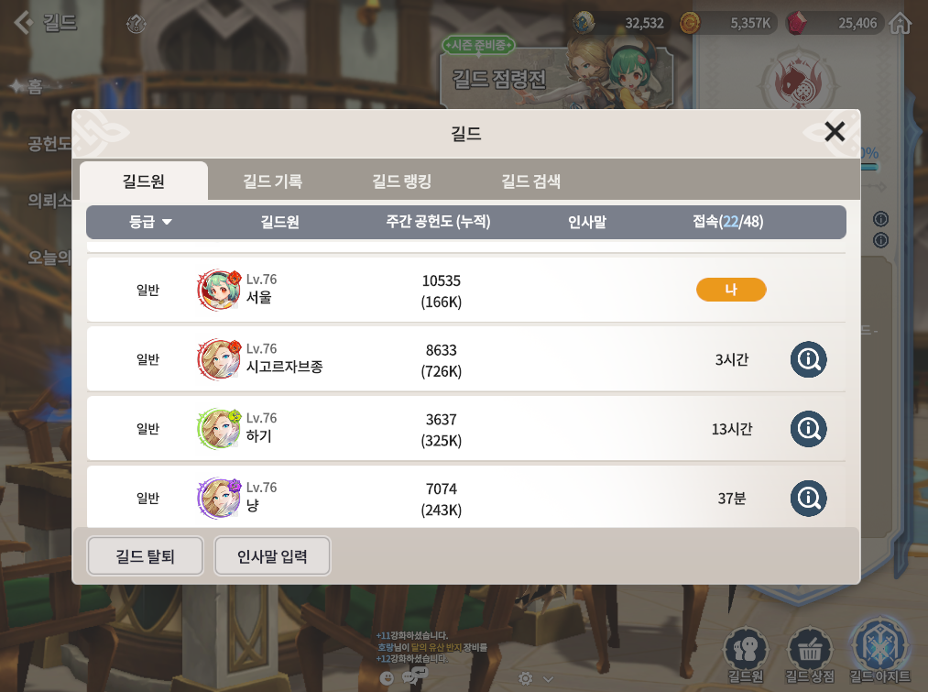Click the 길드 탈퇴 button

click(145, 555)
